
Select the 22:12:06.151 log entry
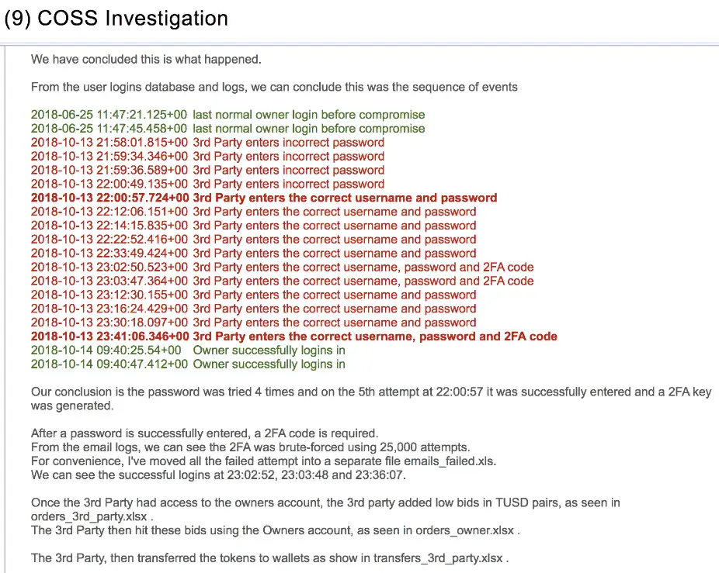pyautogui.click(x=254, y=212)
